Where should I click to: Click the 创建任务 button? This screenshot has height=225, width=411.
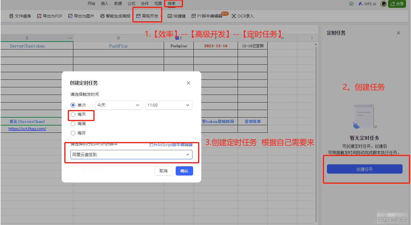pos(365,169)
